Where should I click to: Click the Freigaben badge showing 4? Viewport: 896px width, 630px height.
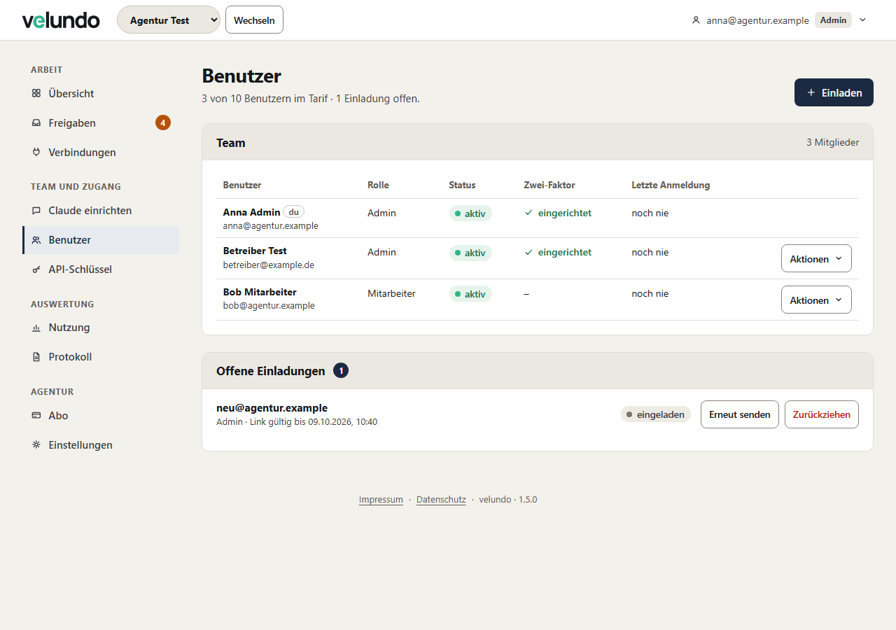click(163, 123)
